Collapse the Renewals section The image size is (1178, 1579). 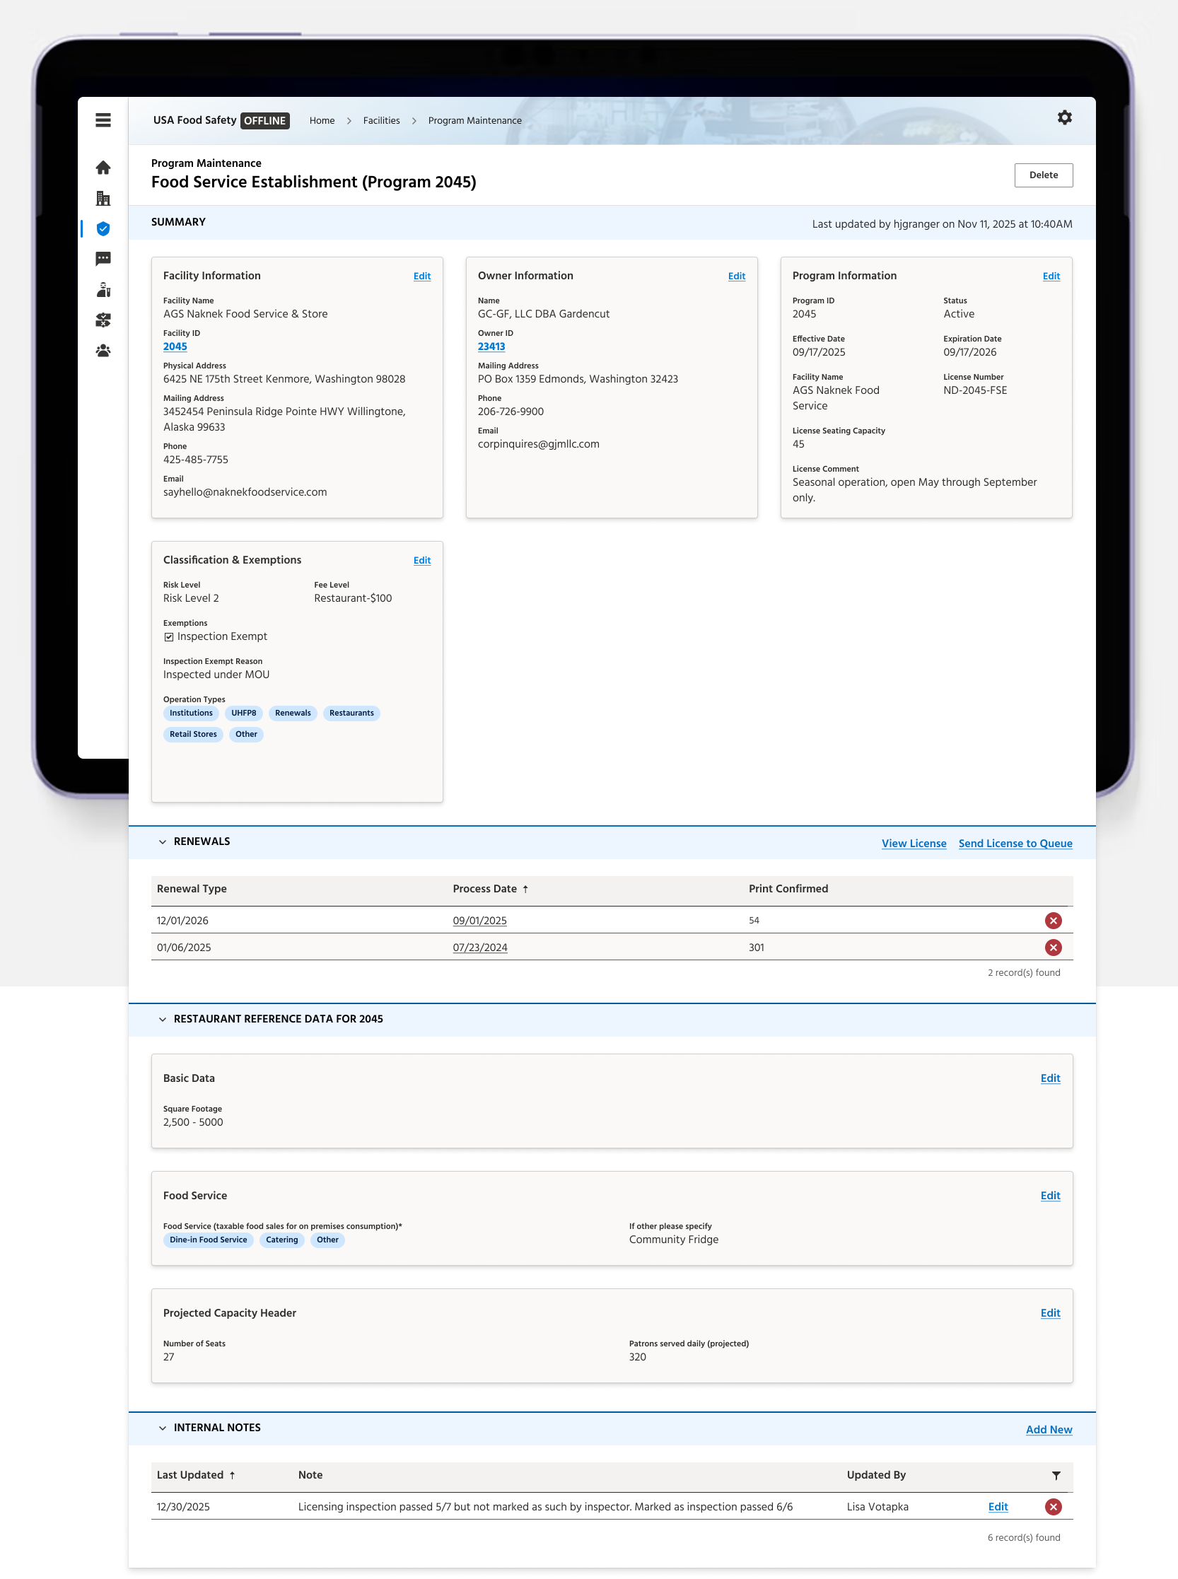click(163, 841)
